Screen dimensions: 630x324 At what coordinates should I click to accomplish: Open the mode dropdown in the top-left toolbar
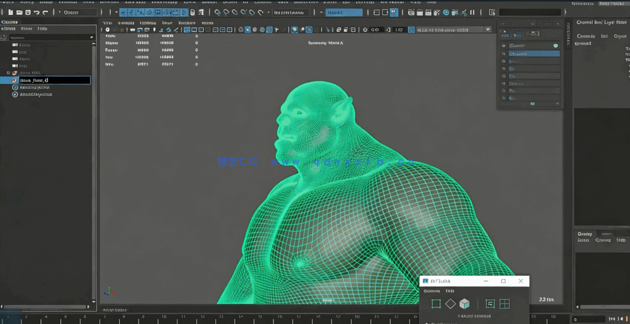tap(80, 13)
